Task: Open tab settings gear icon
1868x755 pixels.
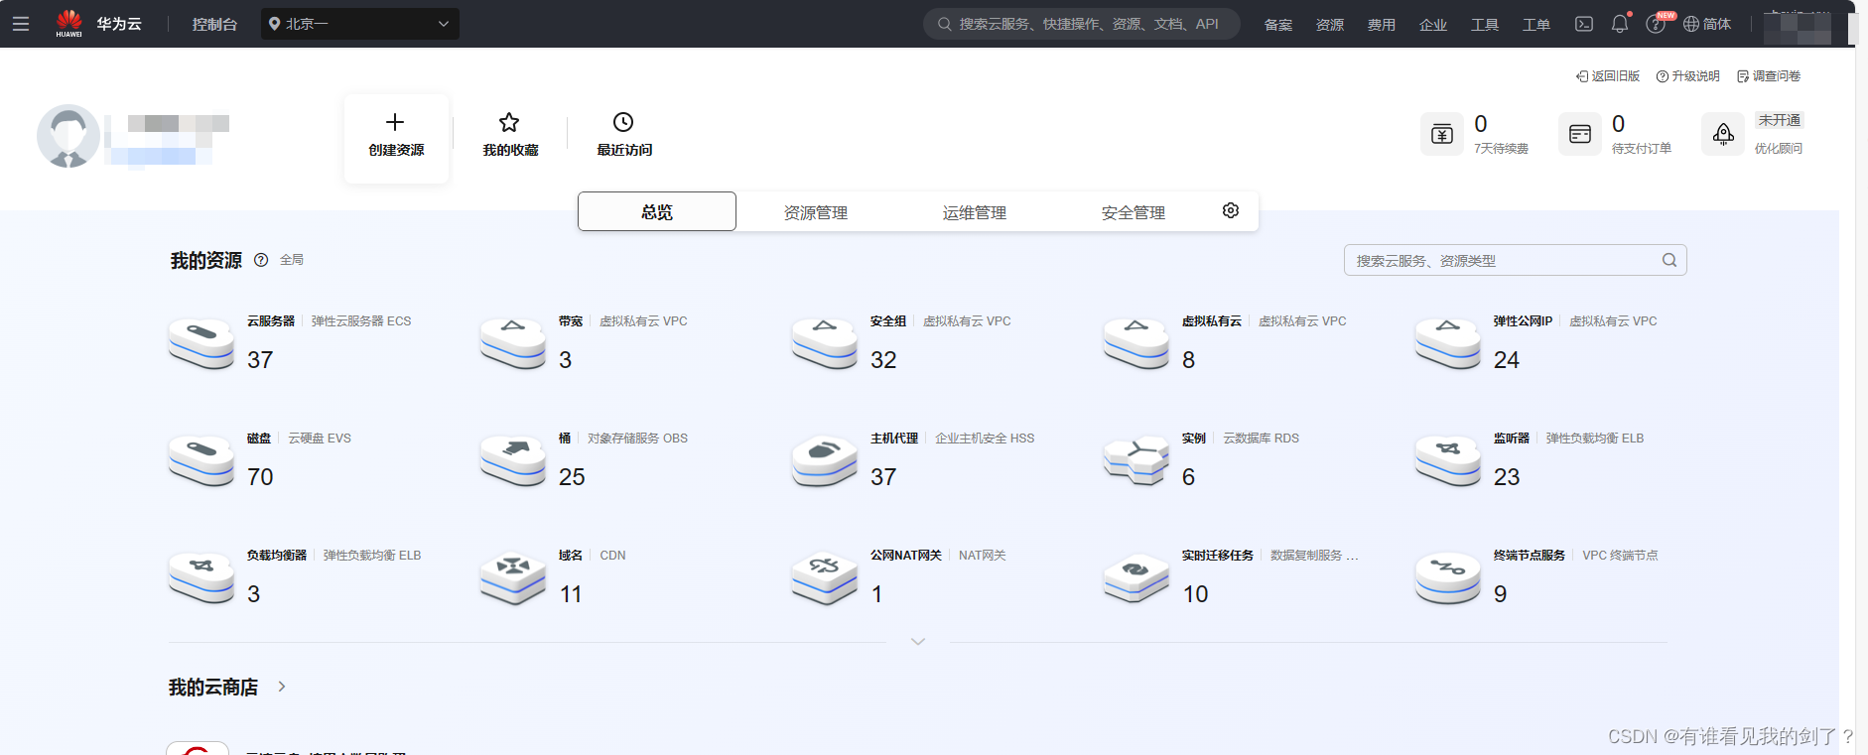Action: click(1231, 210)
